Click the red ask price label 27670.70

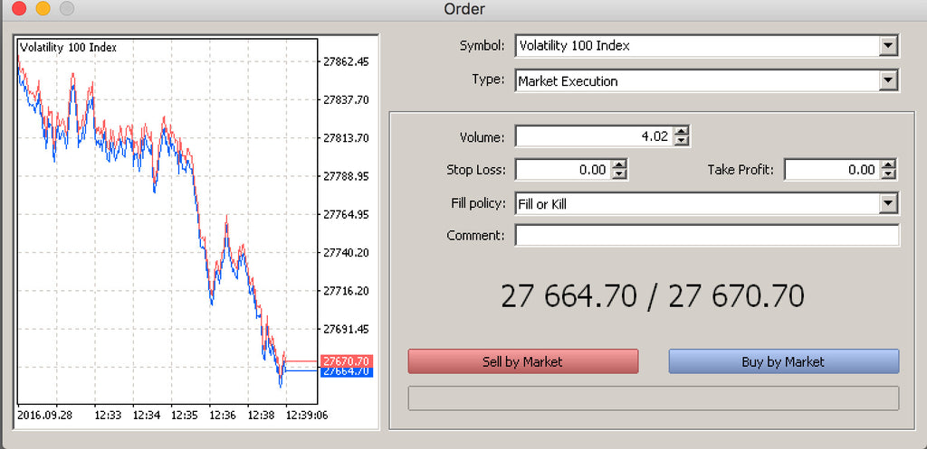[347, 360]
